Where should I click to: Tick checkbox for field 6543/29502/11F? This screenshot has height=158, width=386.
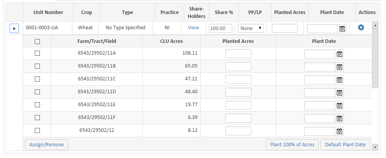(37, 117)
